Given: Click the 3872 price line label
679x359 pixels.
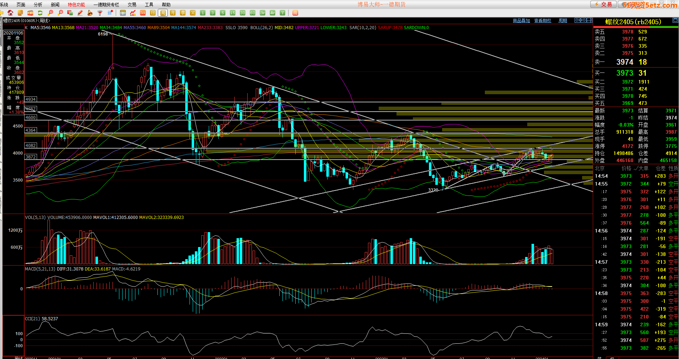Looking at the screenshot, I should (31, 157).
